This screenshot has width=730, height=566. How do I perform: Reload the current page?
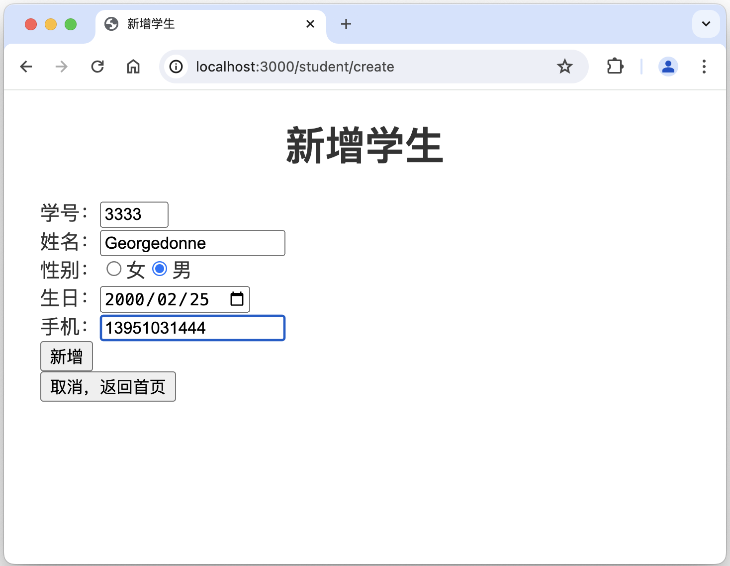click(97, 67)
